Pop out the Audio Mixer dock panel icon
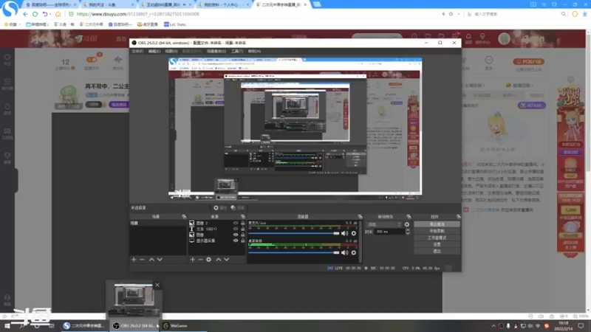The image size is (591, 332). click(360, 217)
